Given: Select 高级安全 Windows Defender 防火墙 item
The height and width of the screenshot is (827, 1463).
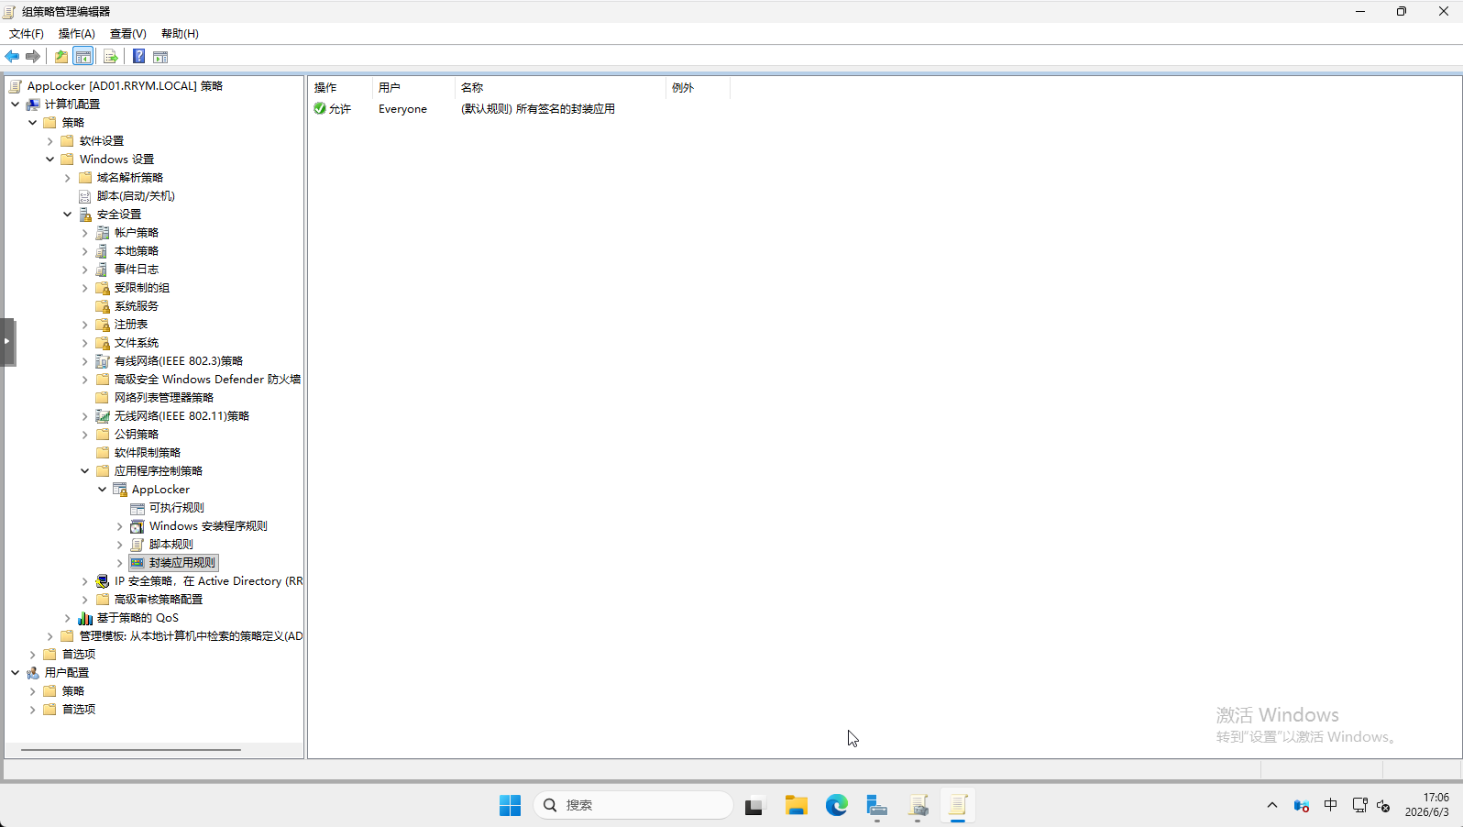Looking at the screenshot, I should click(207, 380).
